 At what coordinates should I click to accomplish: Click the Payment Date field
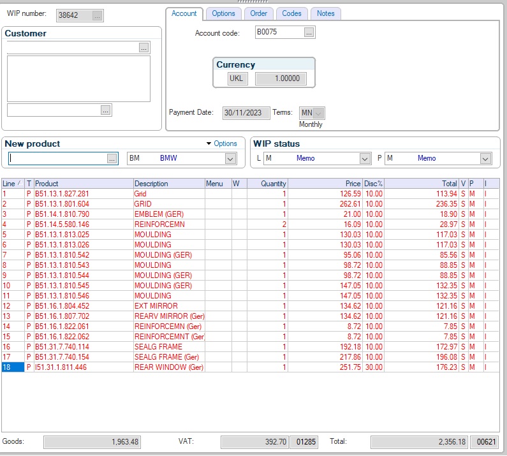(x=246, y=113)
